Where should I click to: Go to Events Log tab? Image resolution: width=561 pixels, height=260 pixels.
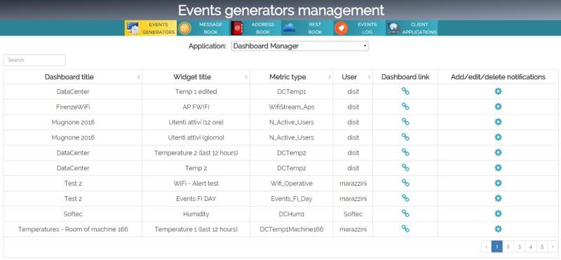[x=360, y=28]
